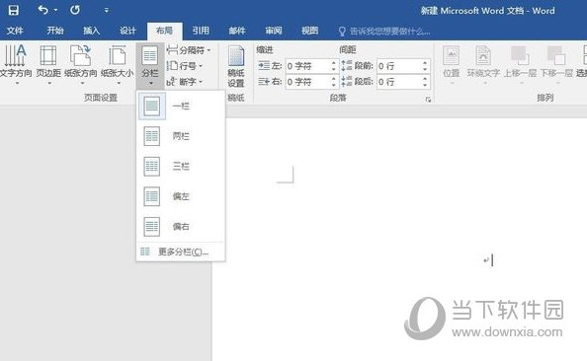This screenshot has height=361, width=587.
Task: Open 纸张大小 paper size options
Action: coord(118,64)
